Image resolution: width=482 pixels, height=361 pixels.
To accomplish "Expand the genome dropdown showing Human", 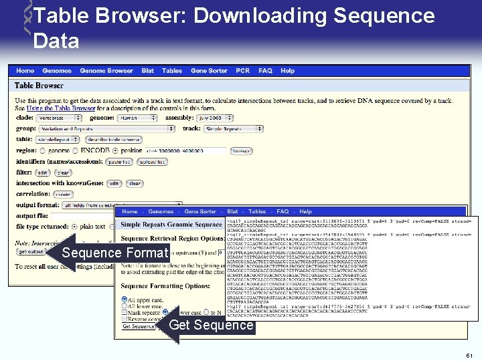I will point(137,118).
